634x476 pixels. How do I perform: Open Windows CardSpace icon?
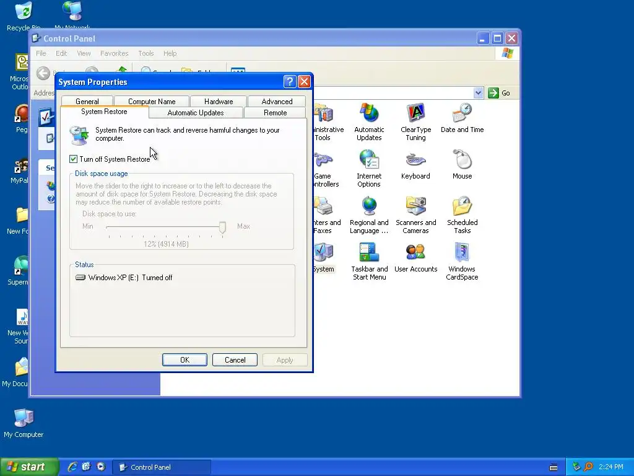click(462, 262)
